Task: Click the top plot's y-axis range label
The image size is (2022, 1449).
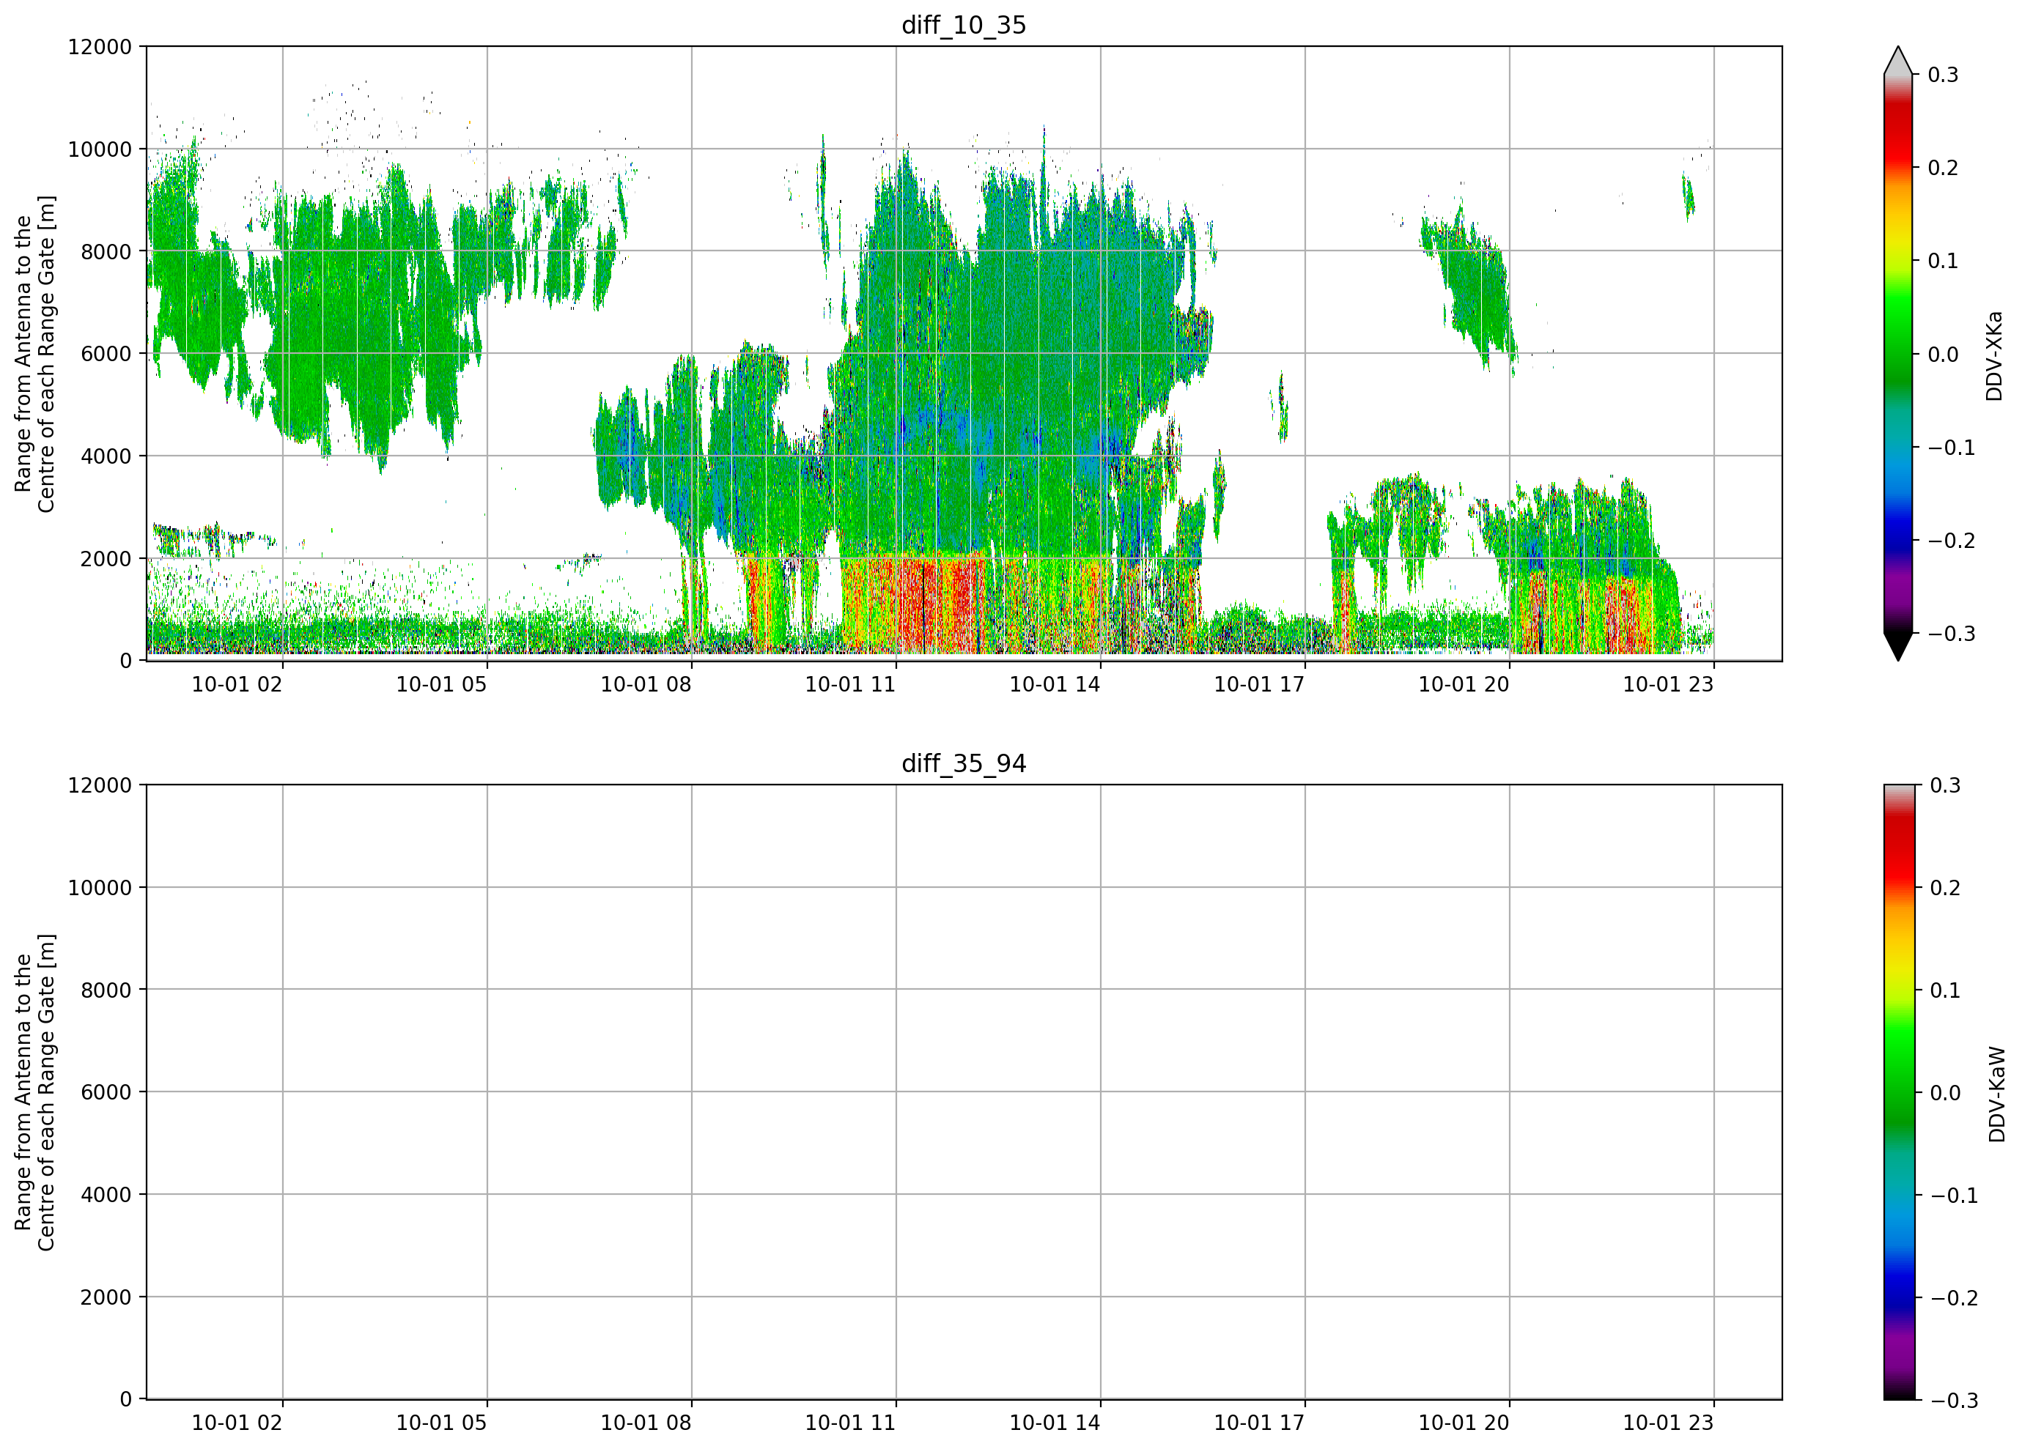Action: point(34,354)
